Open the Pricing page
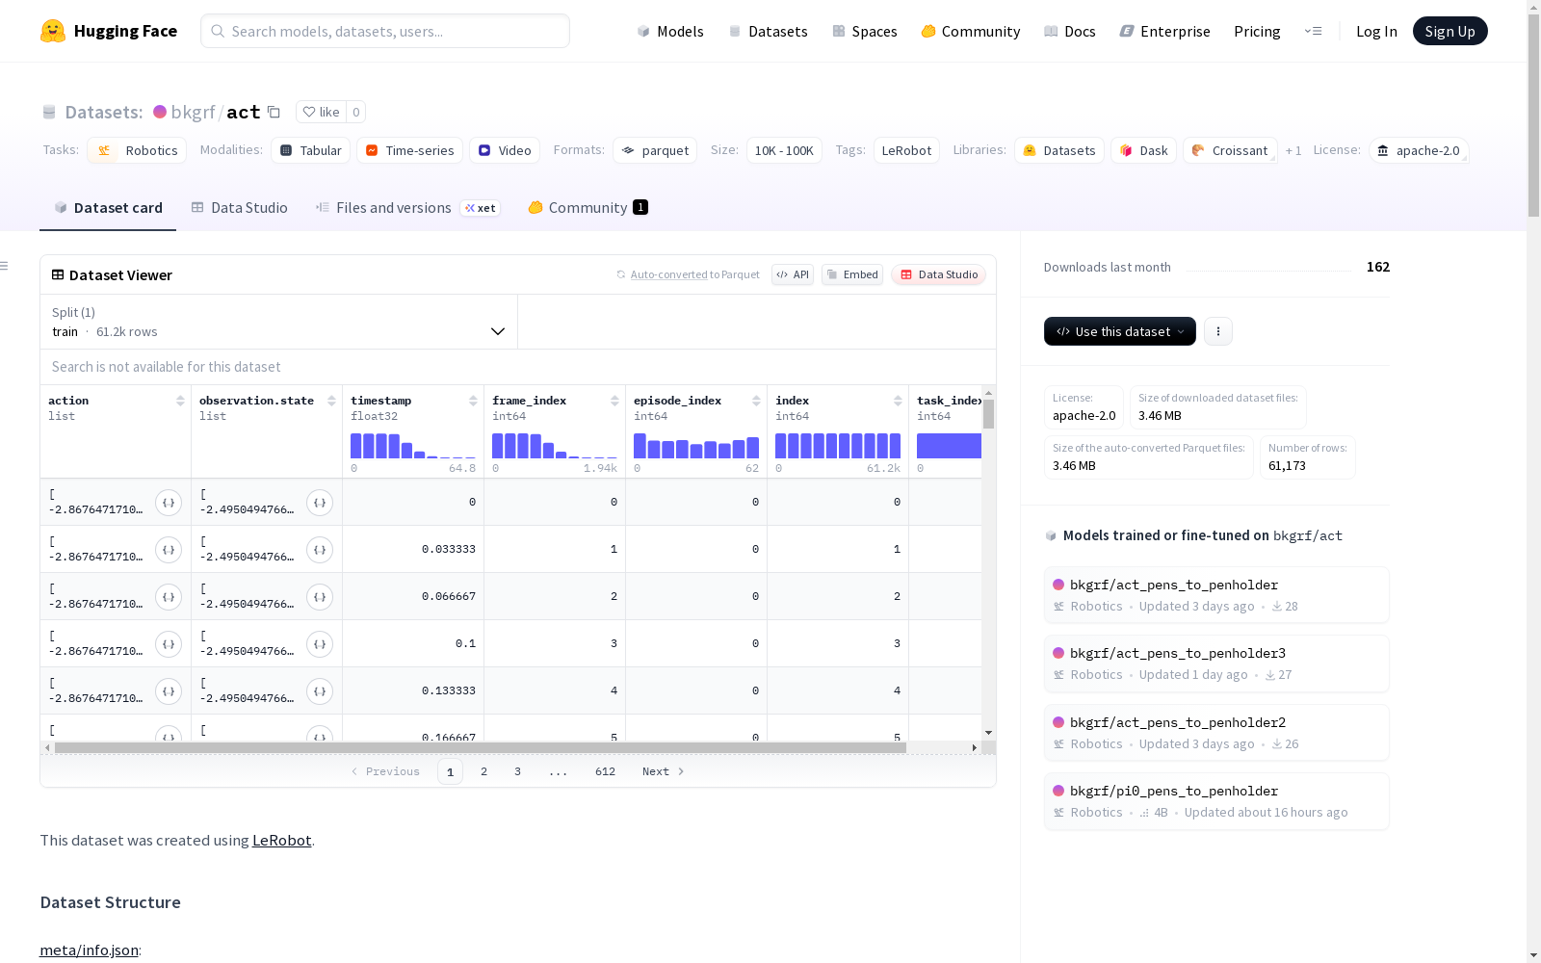 (1257, 31)
